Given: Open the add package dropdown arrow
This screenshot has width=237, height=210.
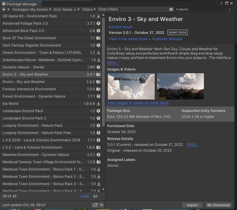Looking at the screenshot, I should coord(8,9).
